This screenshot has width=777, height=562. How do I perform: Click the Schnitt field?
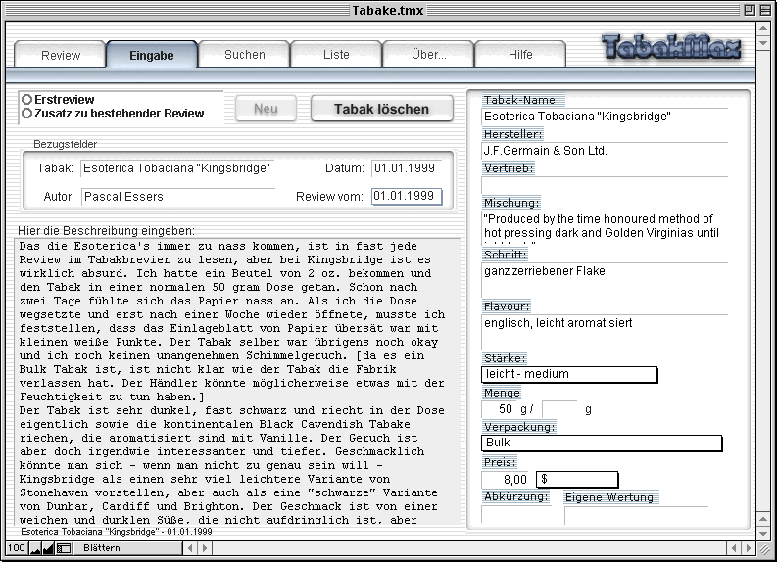pyautogui.click(x=605, y=279)
